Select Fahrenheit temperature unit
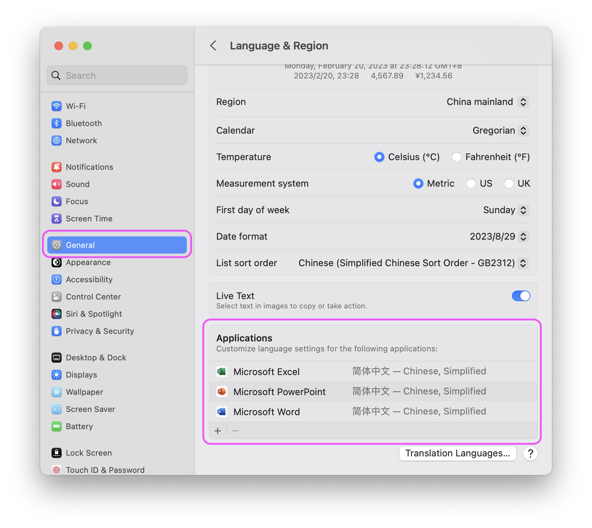Image resolution: width=592 pixels, height=528 pixels. pos(457,157)
